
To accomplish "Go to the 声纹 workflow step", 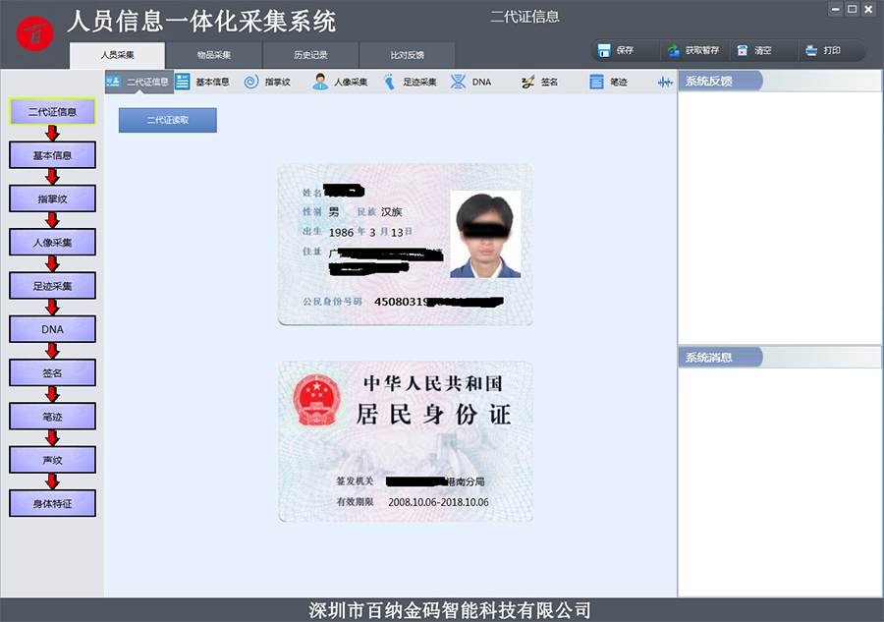I will coord(52,460).
